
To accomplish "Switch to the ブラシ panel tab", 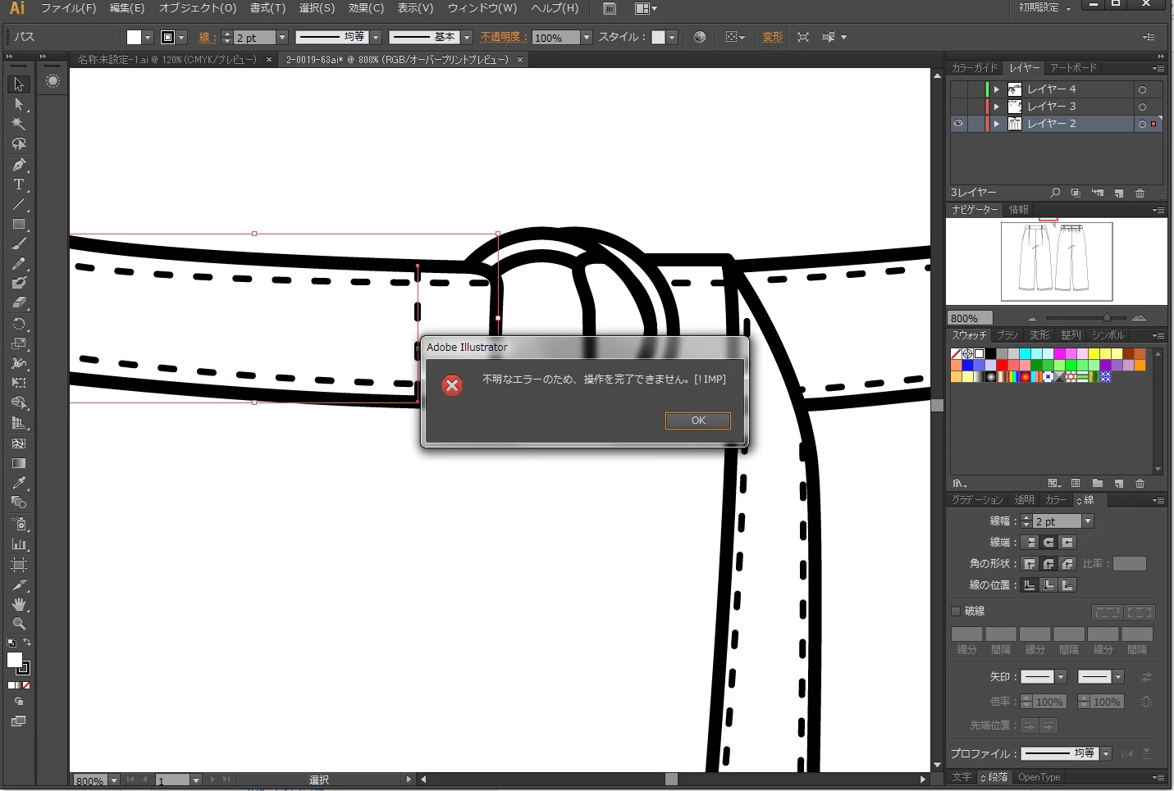I will [1007, 335].
